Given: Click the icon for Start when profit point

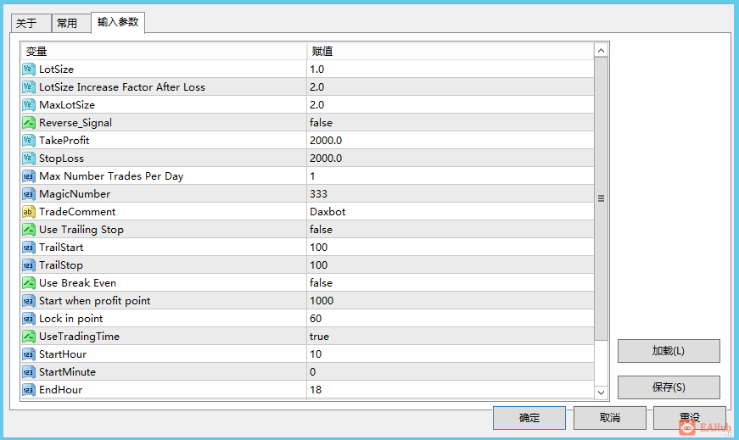Looking at the screenshot, I should pyautogui.click(x=29, y=301).
